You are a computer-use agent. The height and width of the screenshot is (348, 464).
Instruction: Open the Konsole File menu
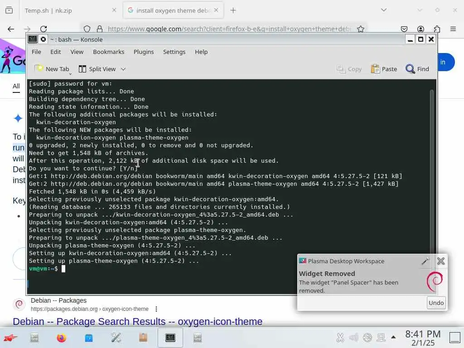coord(36,52)
